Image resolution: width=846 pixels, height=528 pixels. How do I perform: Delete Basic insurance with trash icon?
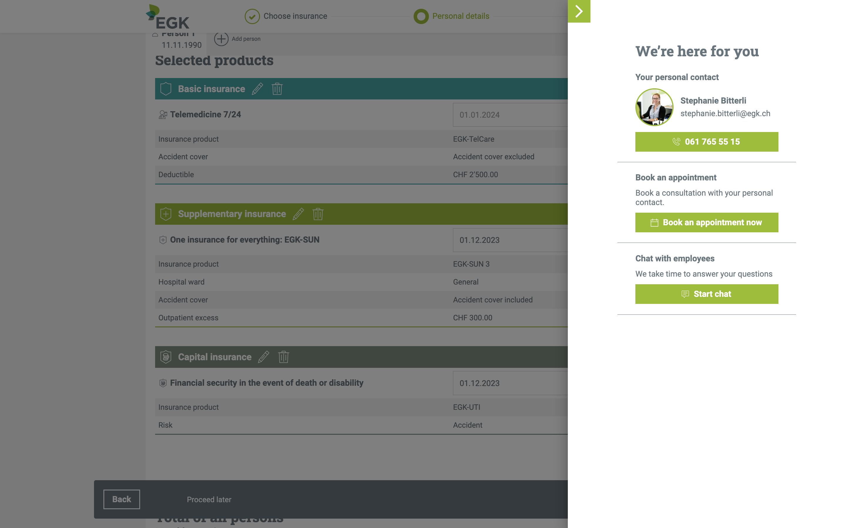click(277, 89)
